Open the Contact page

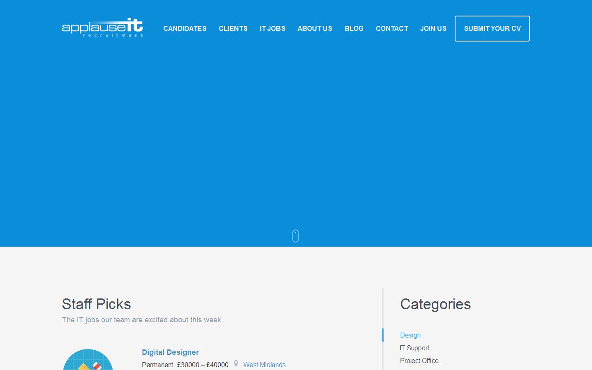coord(392,28)
